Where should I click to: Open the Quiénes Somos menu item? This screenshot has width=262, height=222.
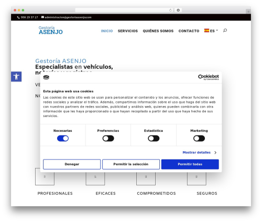(x=158, y=31)
